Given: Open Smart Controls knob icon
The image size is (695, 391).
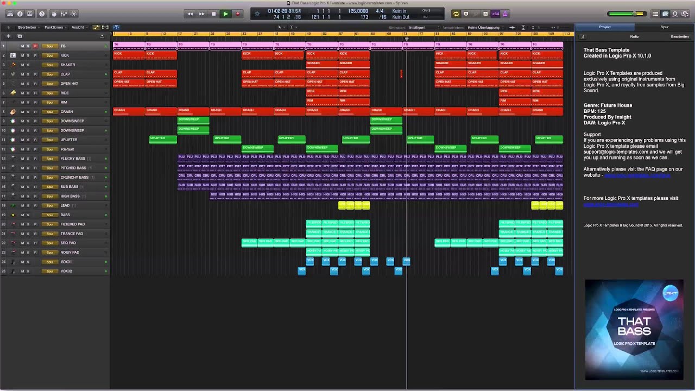Looking at the screenshot, I should 54,14.
